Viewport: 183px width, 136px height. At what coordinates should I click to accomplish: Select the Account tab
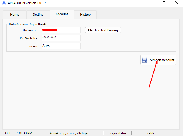[x=62, y=14]
